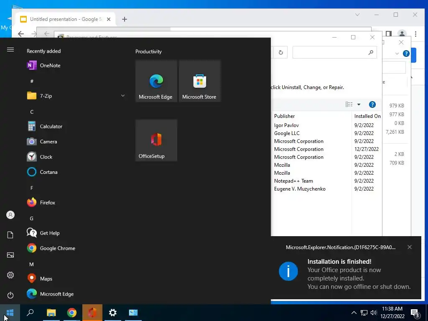Switch to the Untitled presentation Chrome tab
Screen dimensions: 428x321
[65, 19]
